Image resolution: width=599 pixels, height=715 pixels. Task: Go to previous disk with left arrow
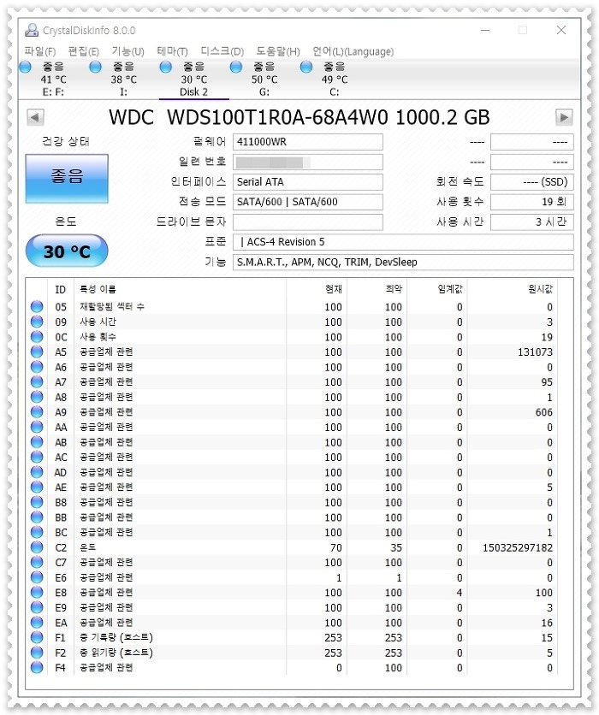coord(35,117)
